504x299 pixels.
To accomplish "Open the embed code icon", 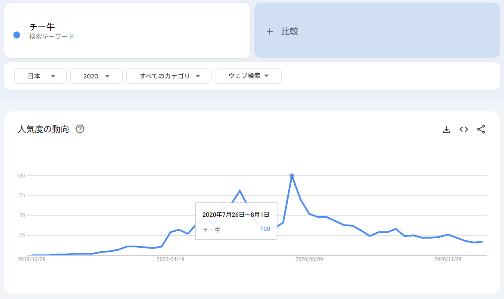I will coord(464,129).
